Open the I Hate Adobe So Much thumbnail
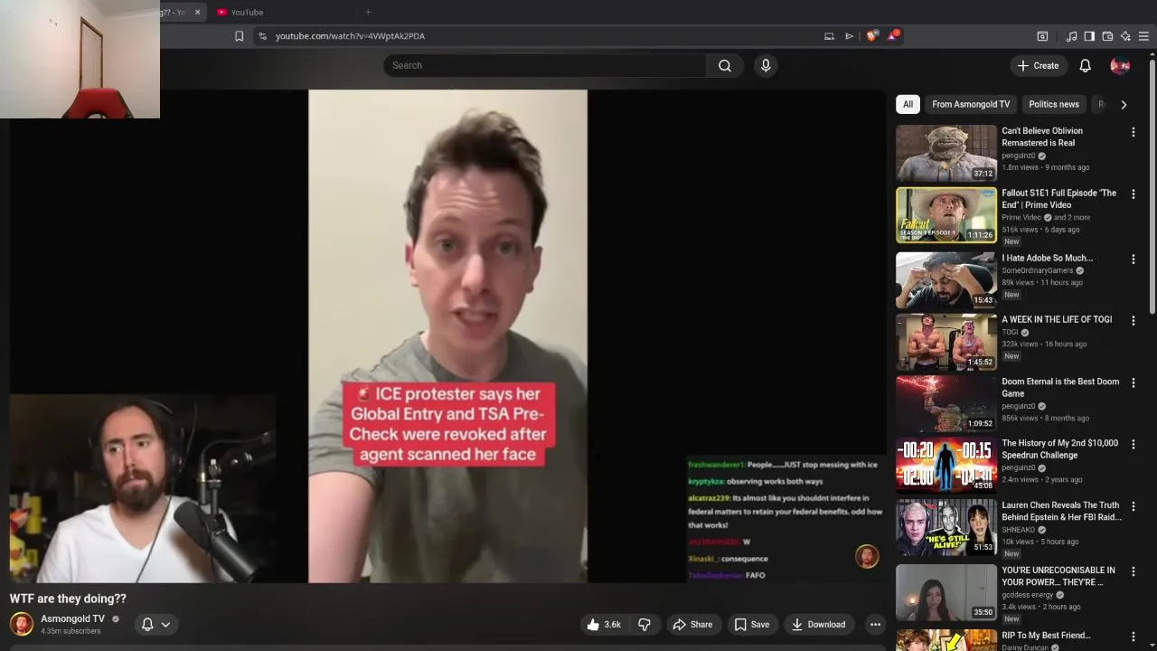 (x=945, y=279)
